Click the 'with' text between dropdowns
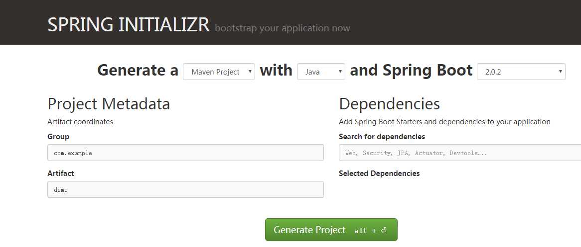Image resolution: width=581 pixels, height=247 pixels. pyautogui.click(x=276, y=71)
